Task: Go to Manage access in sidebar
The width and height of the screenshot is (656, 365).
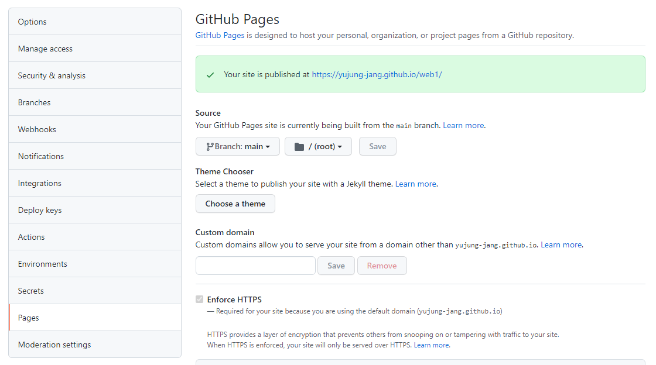Action: (95, 49)
